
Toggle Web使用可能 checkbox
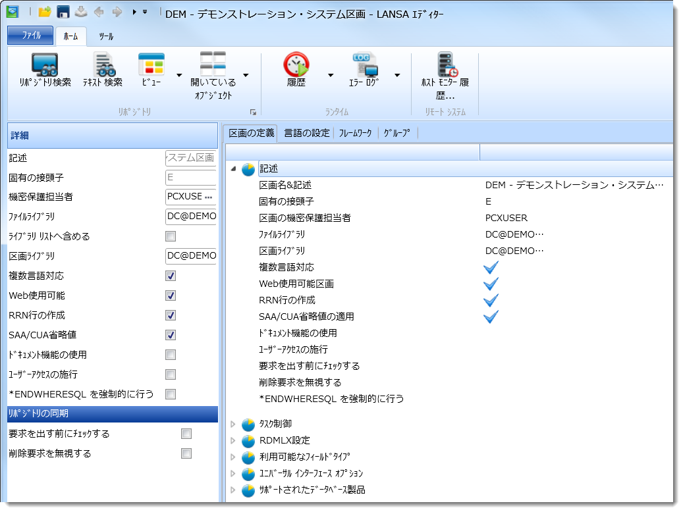point(171,295)
